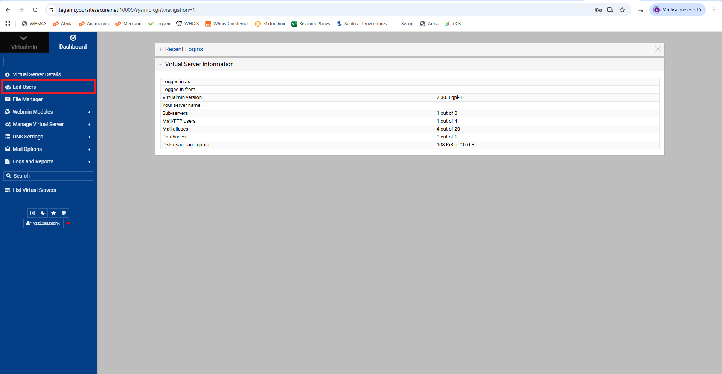Viewport: 722px width, 374px height.
Task: Open Virtual Server Details
Action: click(x=37, y=74)
